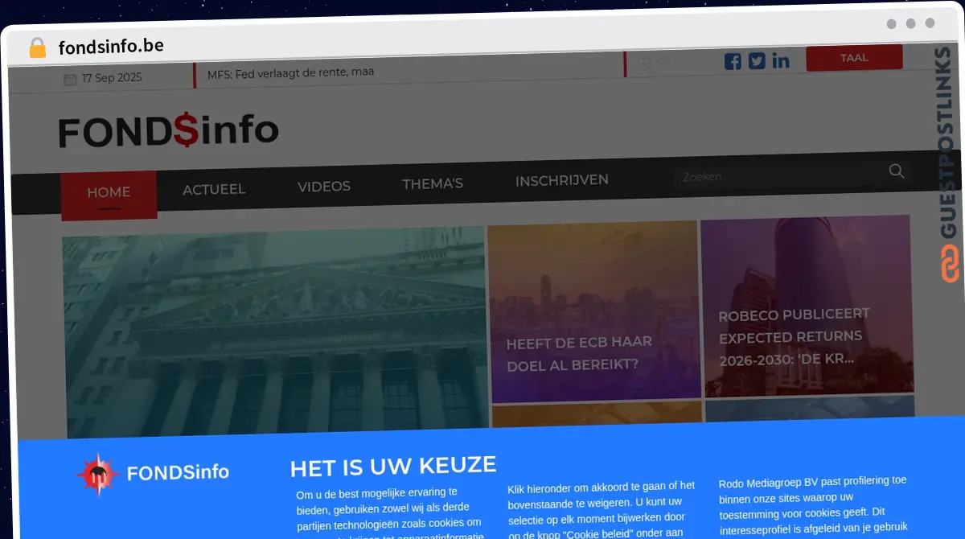The width and height of the screenshot is (965, 539).
Task: Open the LinkedIn social icon
Action: (x=781, y=60)
